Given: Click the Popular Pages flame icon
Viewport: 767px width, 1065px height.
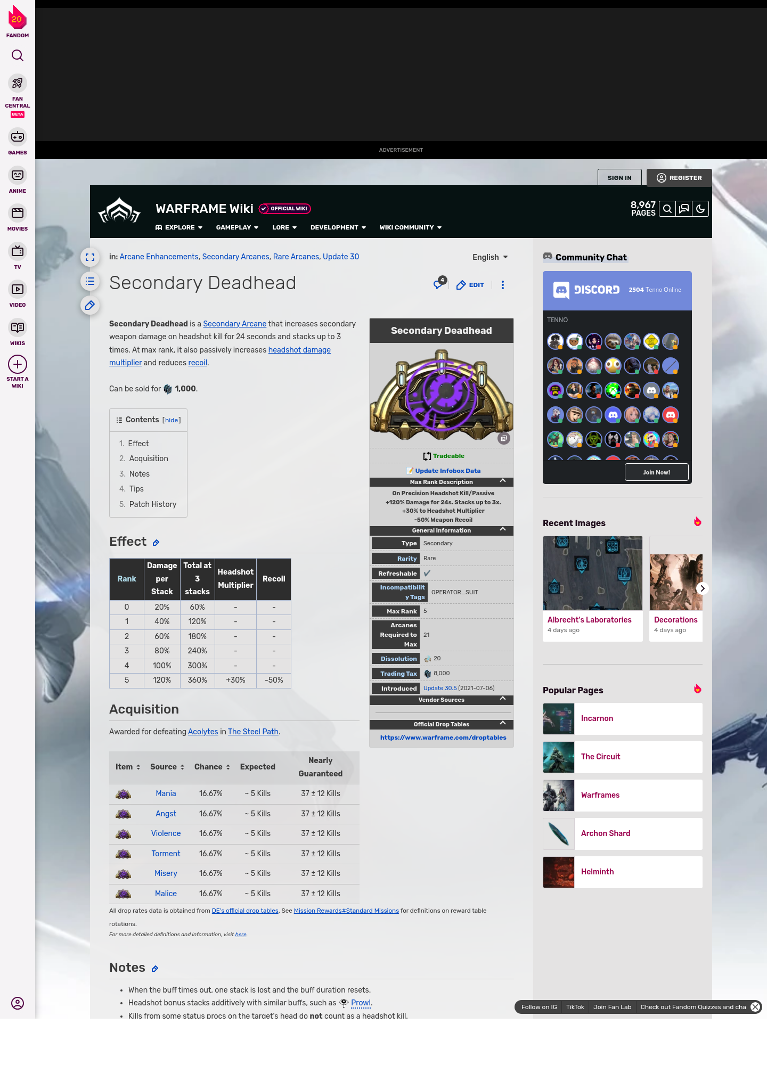Looking at the screenshot, I should pos(697,689).
